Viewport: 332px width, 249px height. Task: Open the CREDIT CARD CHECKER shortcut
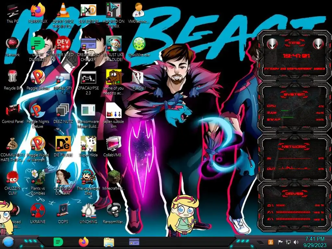click(x=88, y=49)
